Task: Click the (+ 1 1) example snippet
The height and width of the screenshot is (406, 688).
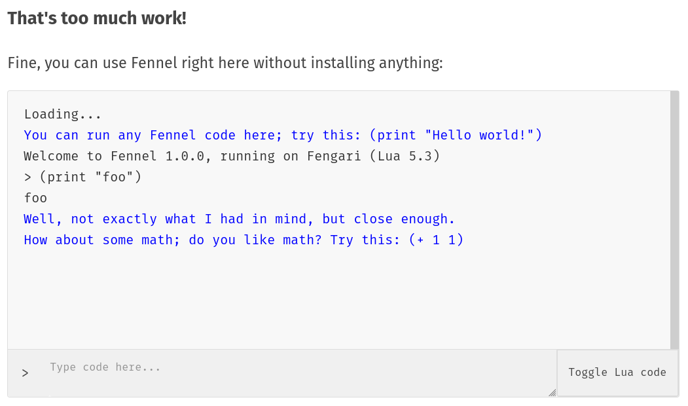Action: [x=436, y=240]
